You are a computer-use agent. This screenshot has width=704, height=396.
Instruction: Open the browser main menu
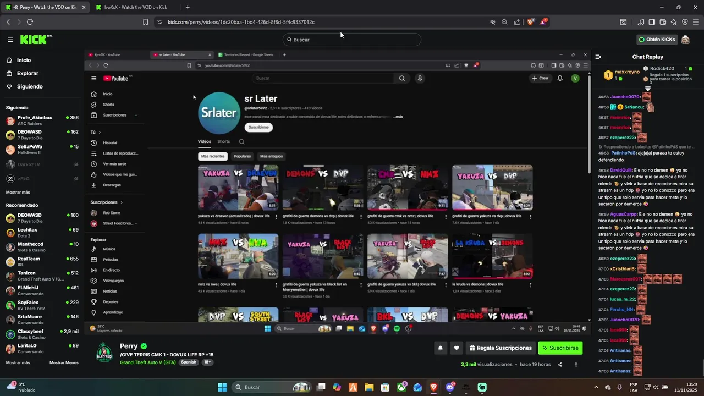696,22
